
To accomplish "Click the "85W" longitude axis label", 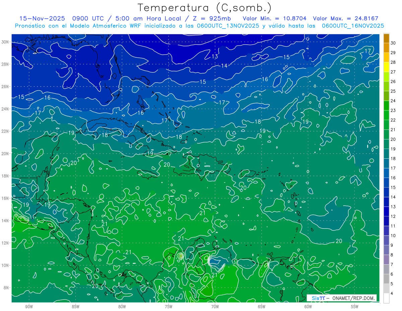I will [76, 307].
